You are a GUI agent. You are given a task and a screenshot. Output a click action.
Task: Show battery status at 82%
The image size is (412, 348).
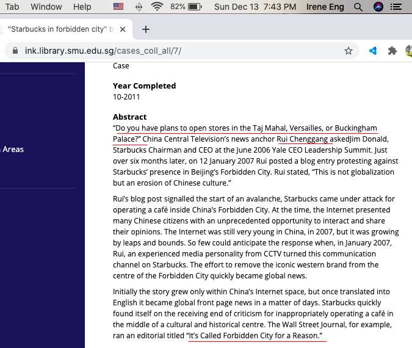(x=187, y=7)
